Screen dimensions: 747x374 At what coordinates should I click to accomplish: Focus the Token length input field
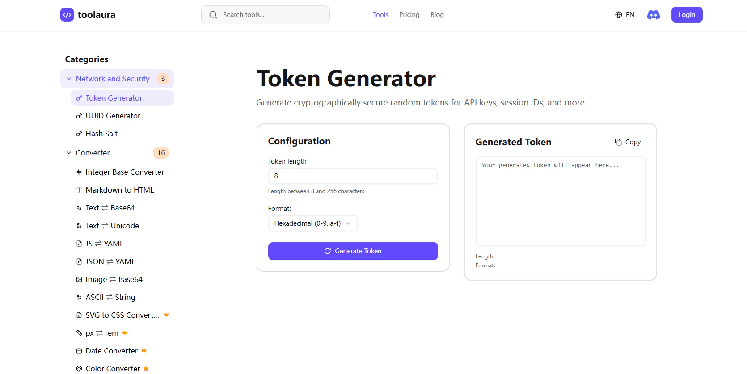click(x=353, y=176)
